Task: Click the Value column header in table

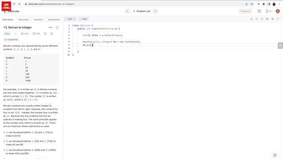Action: (x=27, y=58)
